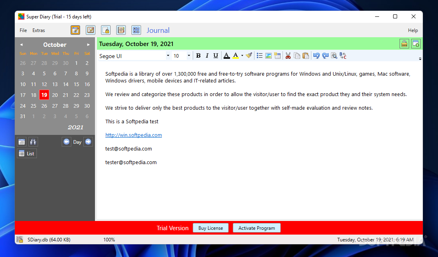Select November 6 in calendar
This screenshot has width=438, height=257.
87,116
